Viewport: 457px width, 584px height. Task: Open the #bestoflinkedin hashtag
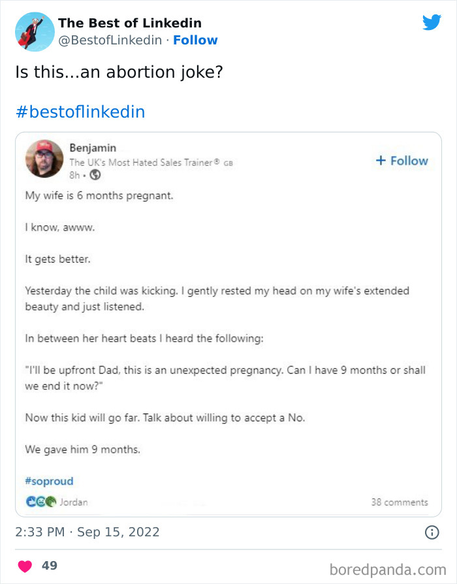click(80, 112)
